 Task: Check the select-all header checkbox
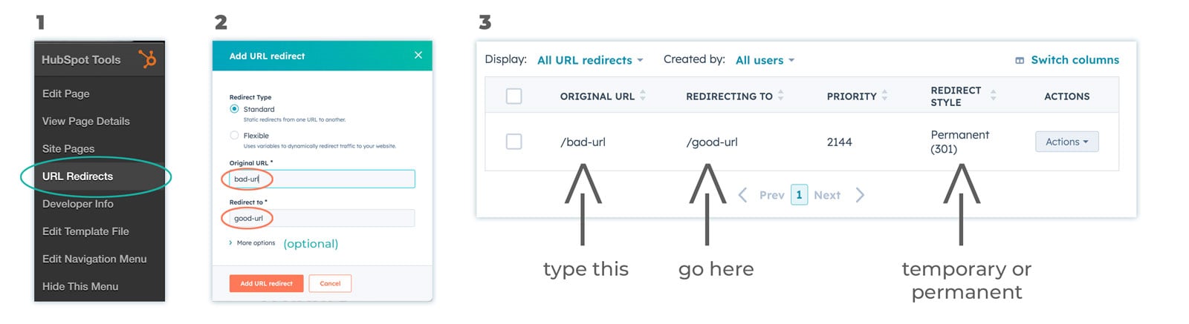click(513, 96)
